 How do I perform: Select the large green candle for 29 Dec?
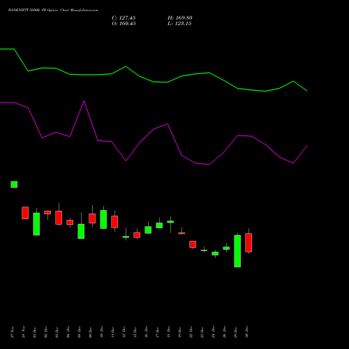point(237,251)
